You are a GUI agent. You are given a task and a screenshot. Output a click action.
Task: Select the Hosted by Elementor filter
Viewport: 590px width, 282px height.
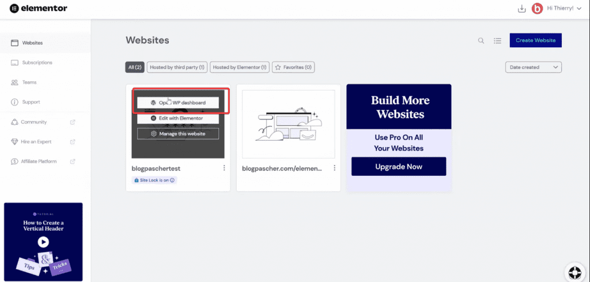pyautogui.click(x=240, y=67)
